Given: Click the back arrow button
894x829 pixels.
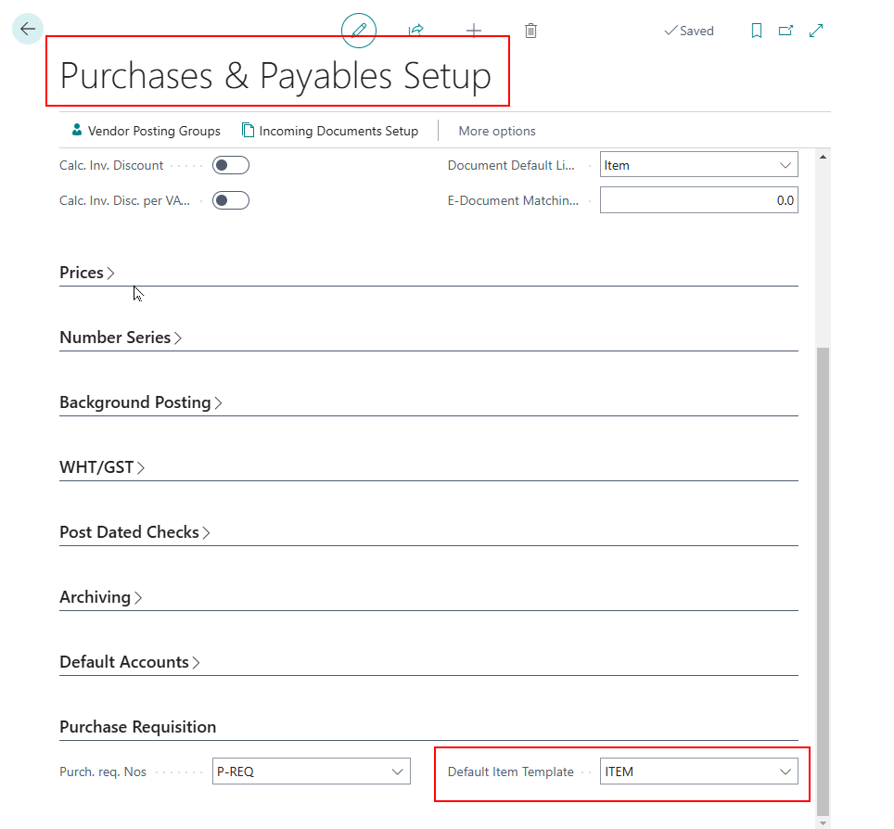Looking at the screenshot, I should 27,29.
